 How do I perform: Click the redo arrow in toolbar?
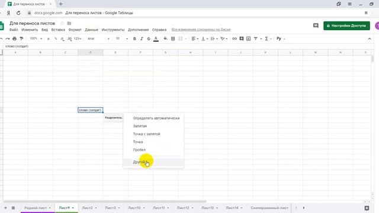8,38
